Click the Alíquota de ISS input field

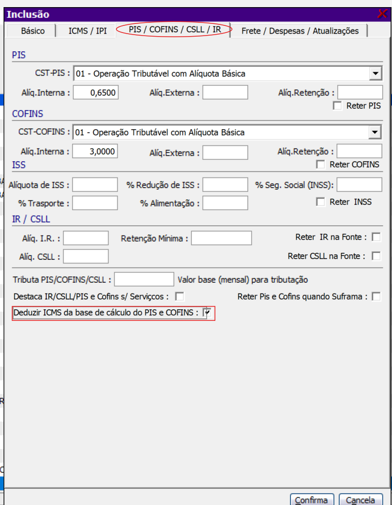click(95, 185)
